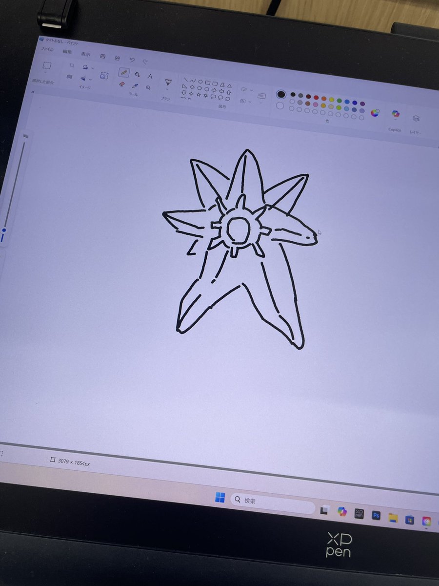The image size is (439, 586).
Task: Launch Photoshop from taskbar
Action: 376,515
